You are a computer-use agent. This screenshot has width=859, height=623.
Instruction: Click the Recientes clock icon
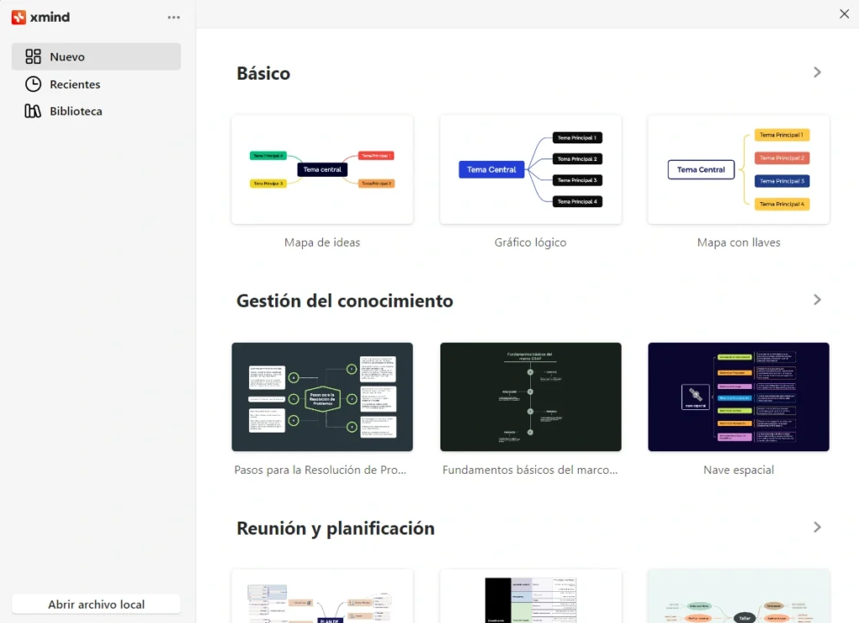point(33,84)
